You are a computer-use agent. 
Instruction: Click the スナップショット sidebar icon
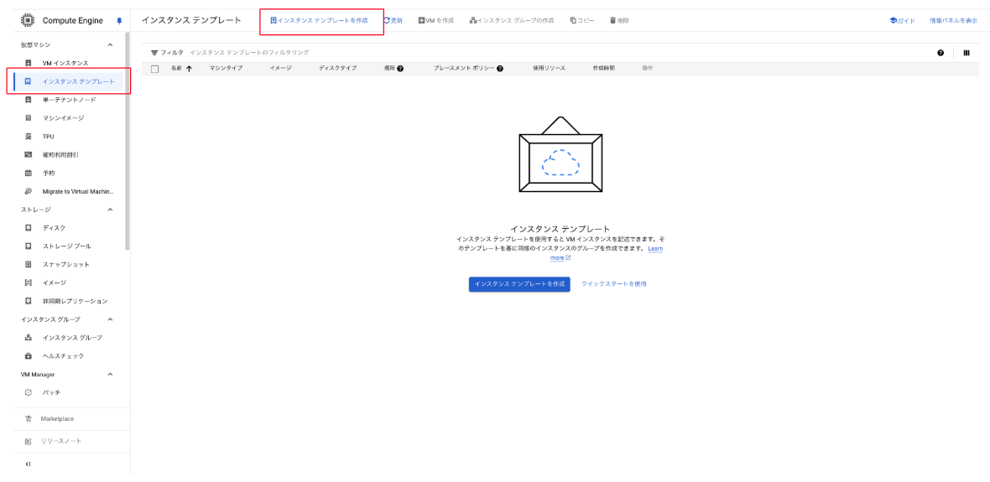point(28,264)
